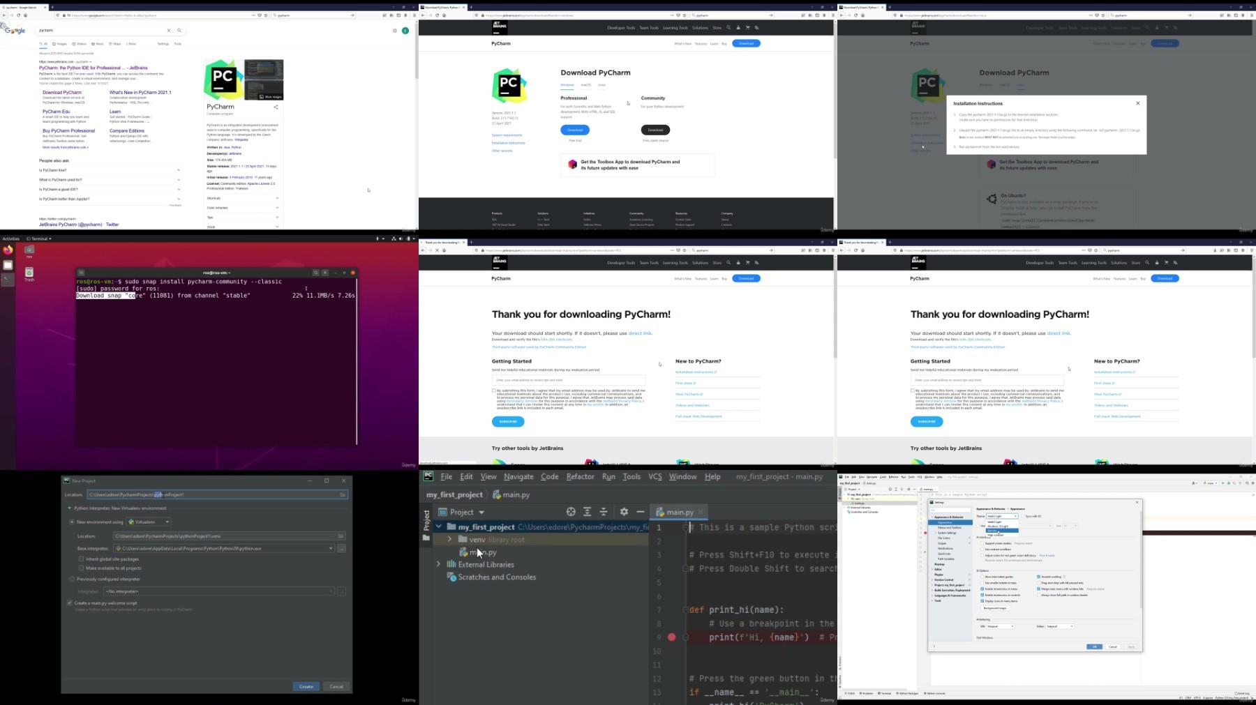This screenshot has width=1256, height=705.
Task: Expand External Libraries in dark project tree
Action: [x=438, y=564]
